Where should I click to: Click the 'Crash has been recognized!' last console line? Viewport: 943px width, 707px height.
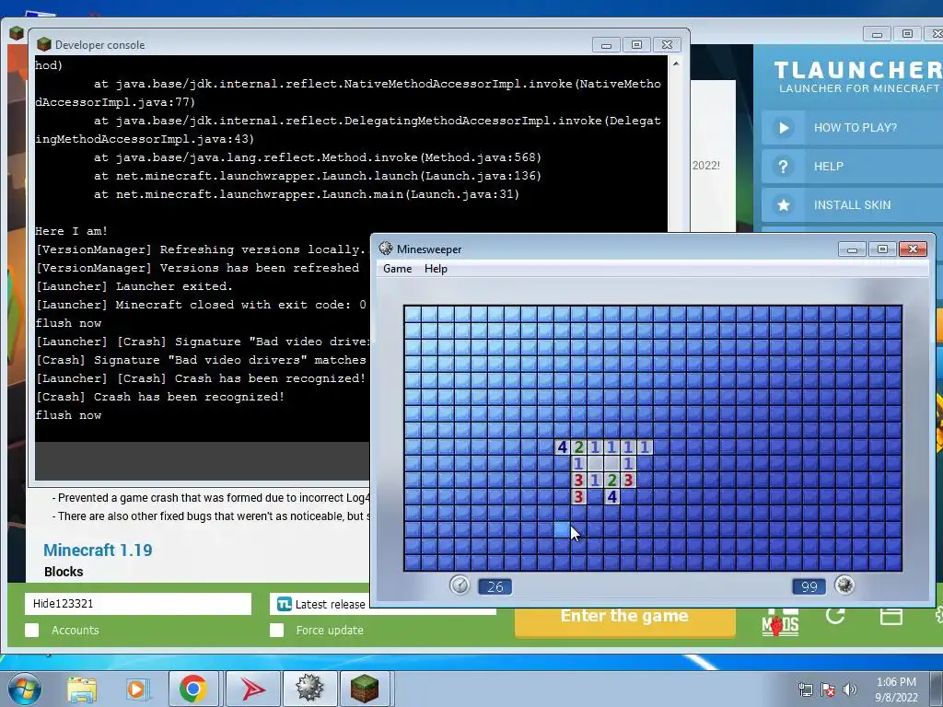160,397
